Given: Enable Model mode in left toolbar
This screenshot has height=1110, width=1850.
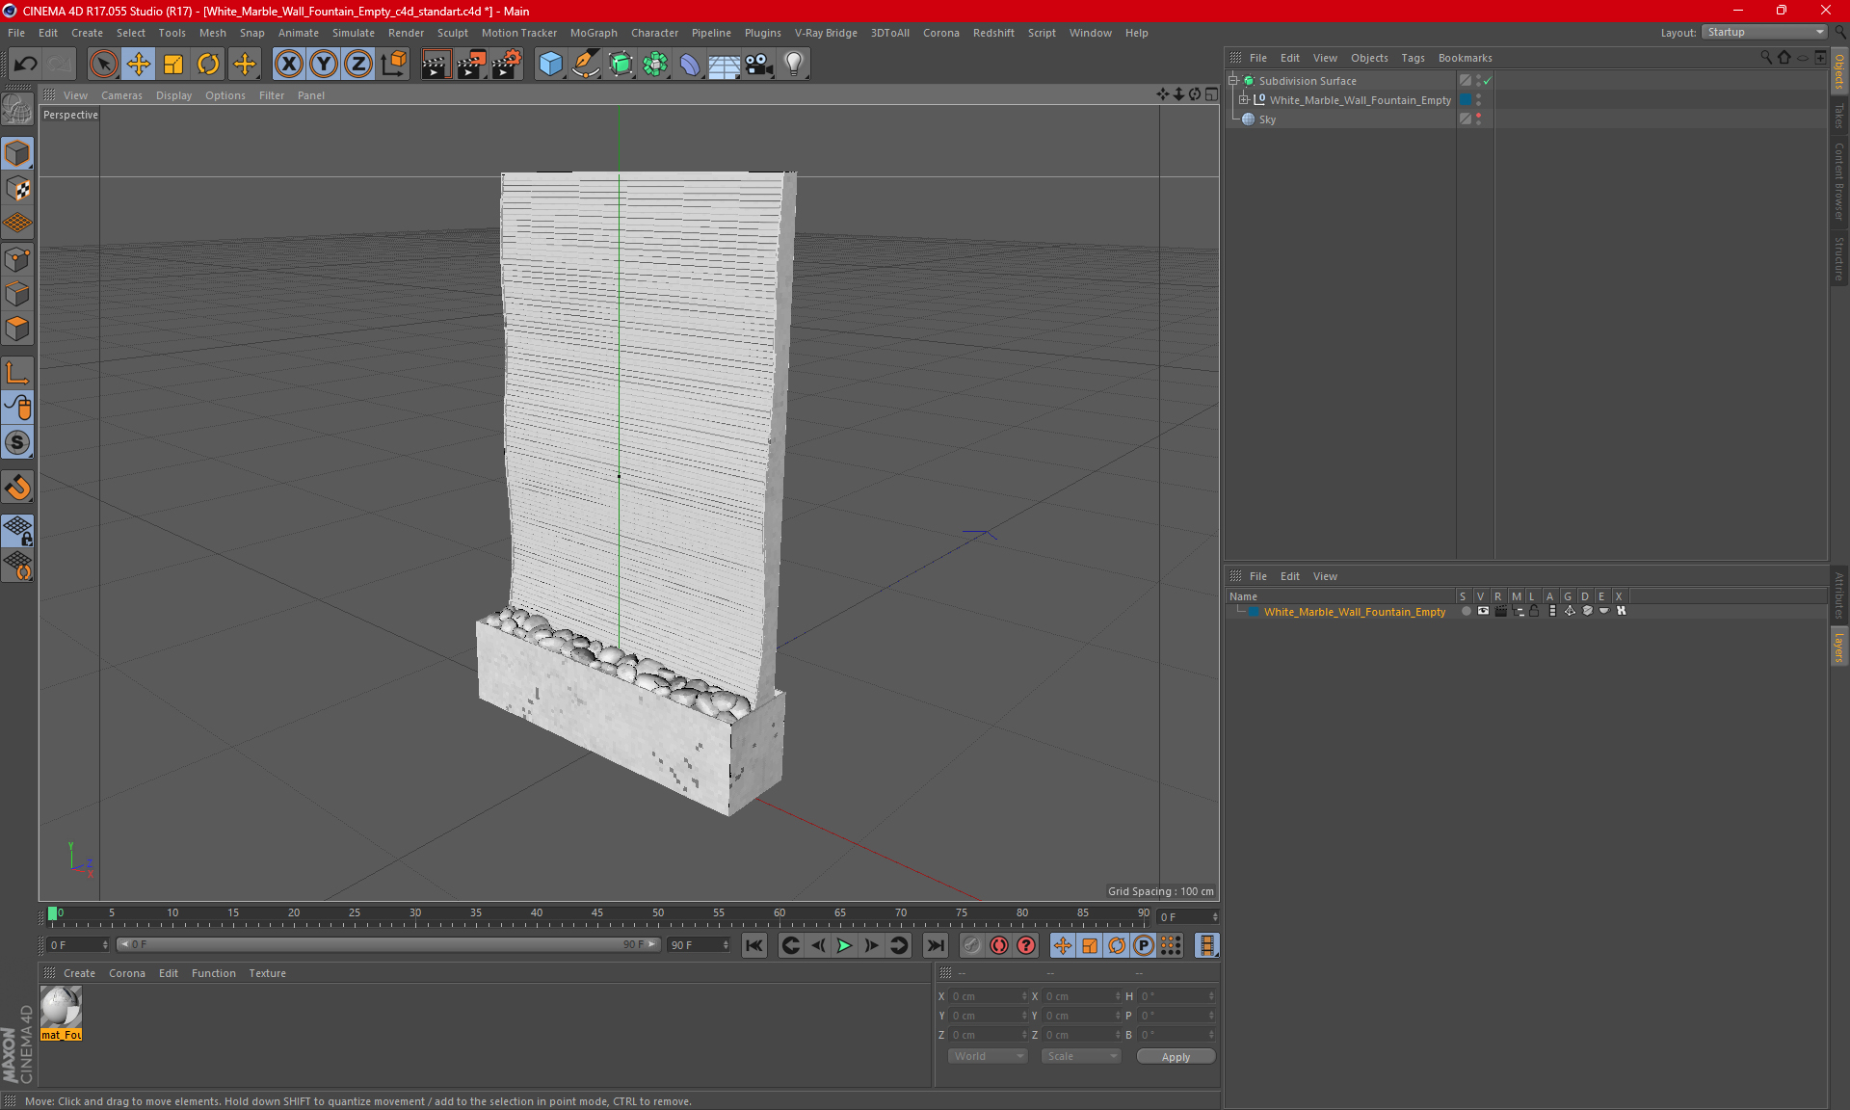Looking at the screenshot, I should pyautogui.click(x=18, y=153).
